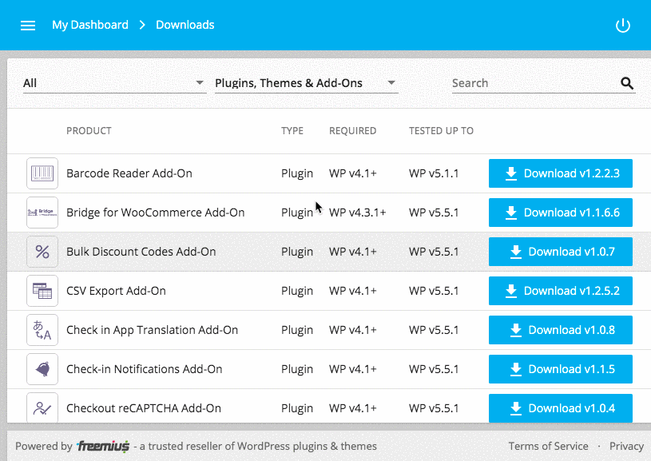Screen dimensions: 651x461
Task: Click the Check in App Translation icon
Action: pyautogui.click(x=42, y=330)
